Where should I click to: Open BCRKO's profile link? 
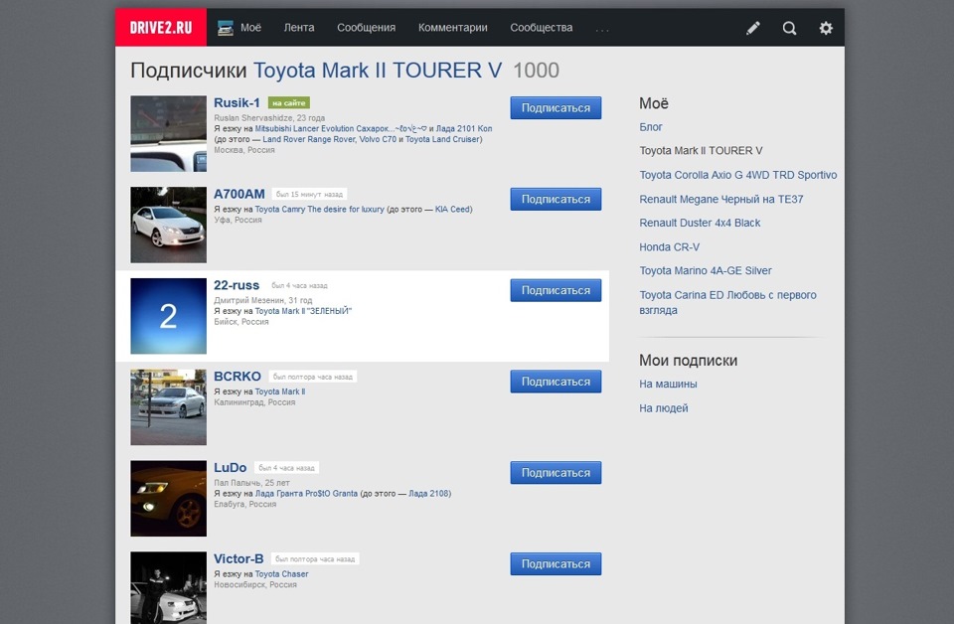(x=236, y=377)
